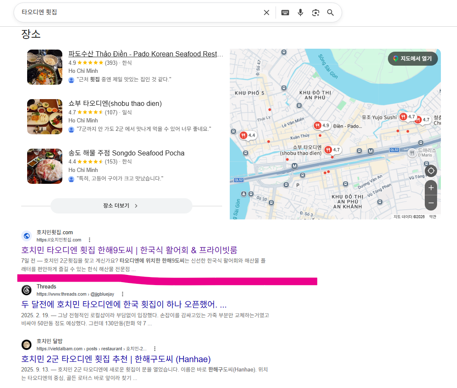Viewport: 457px width, 388px height.
Task: Click the shobu review snippet about 2군
Action: 144,129
